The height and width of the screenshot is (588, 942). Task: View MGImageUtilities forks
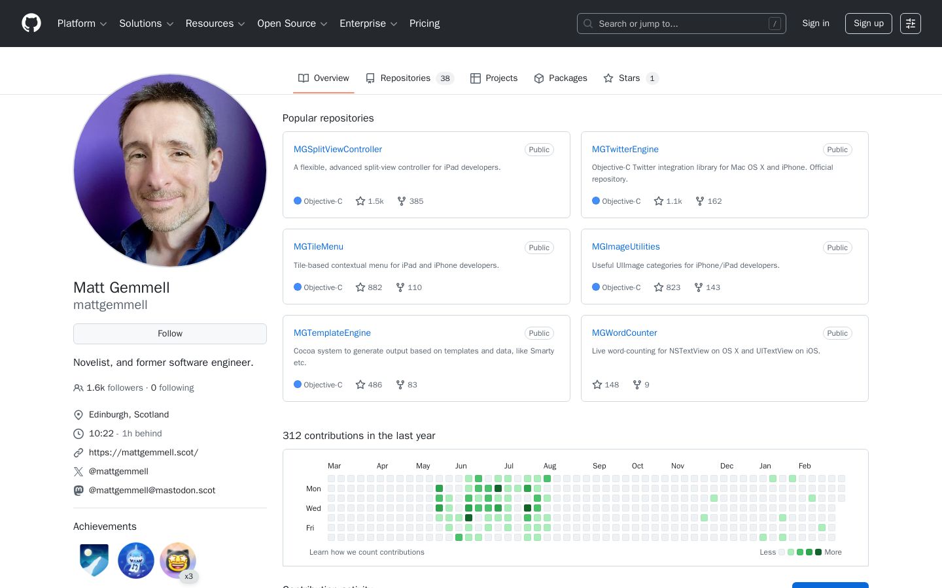(707, 287)
